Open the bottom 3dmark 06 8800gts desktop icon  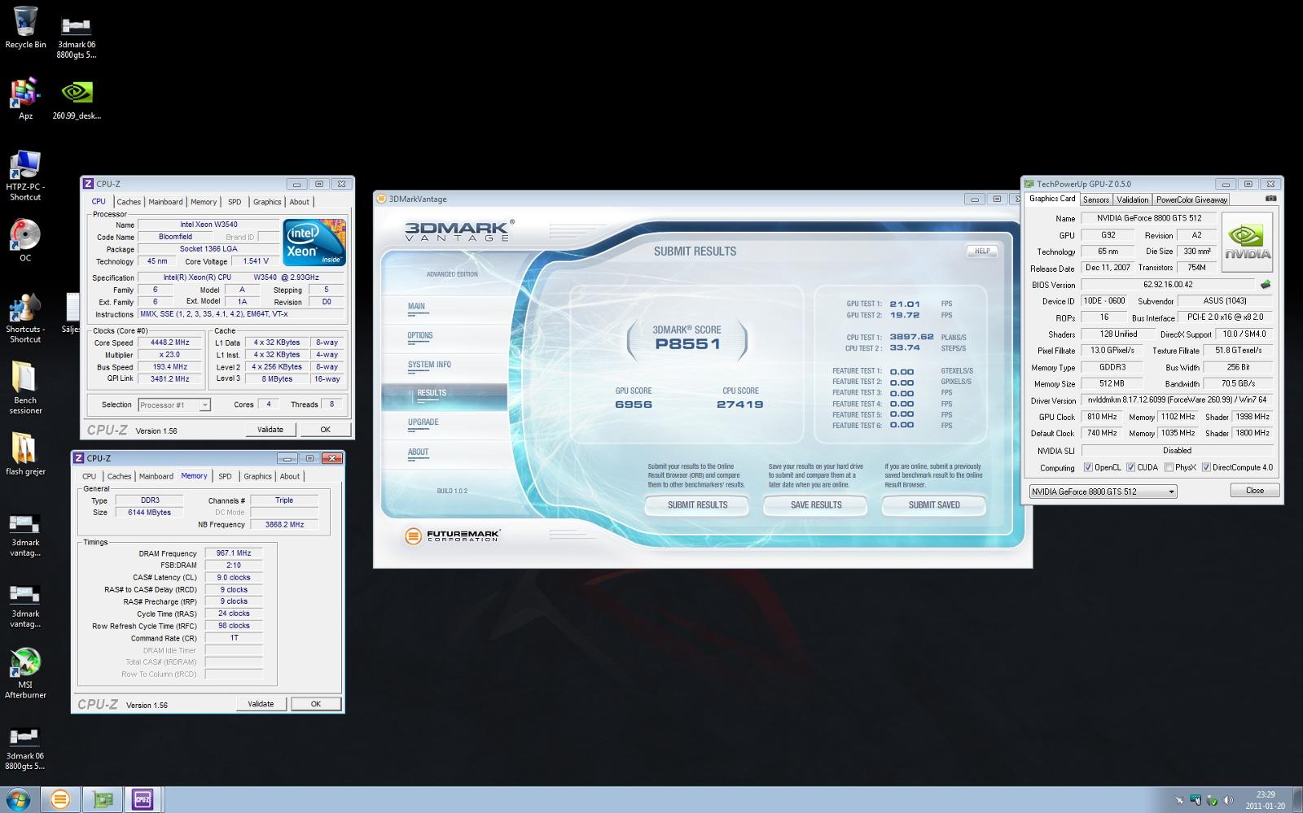25,749
